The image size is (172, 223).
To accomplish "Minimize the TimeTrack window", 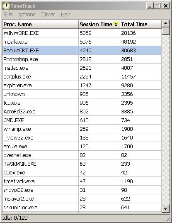I will (x=150, y=6).
